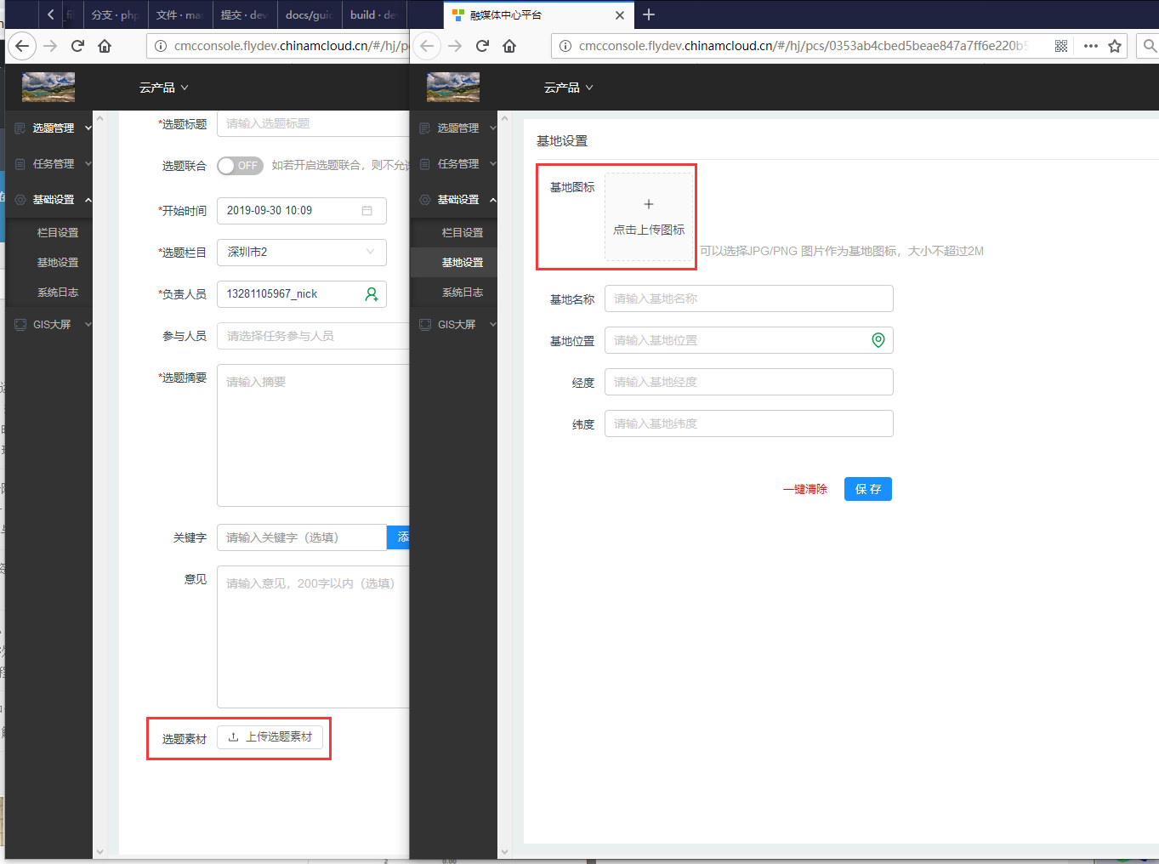Go back in the right browser window
This screenshot has width=1159, height=864.
pos(427,46)
